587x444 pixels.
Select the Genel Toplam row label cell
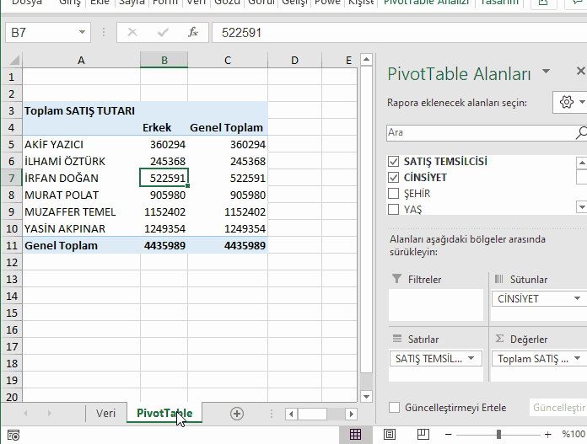pyautogui.click(x=81, y=246)
